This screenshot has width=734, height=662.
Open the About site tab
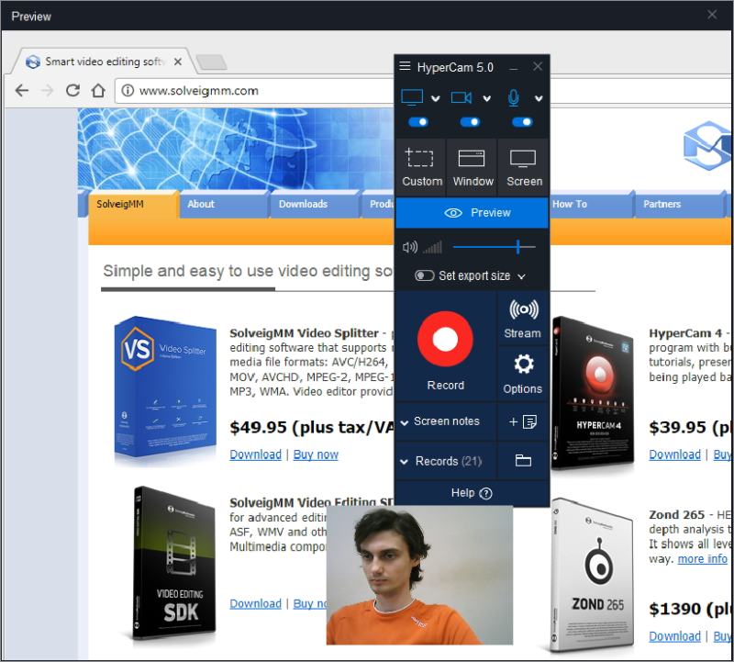coord(224,204)
